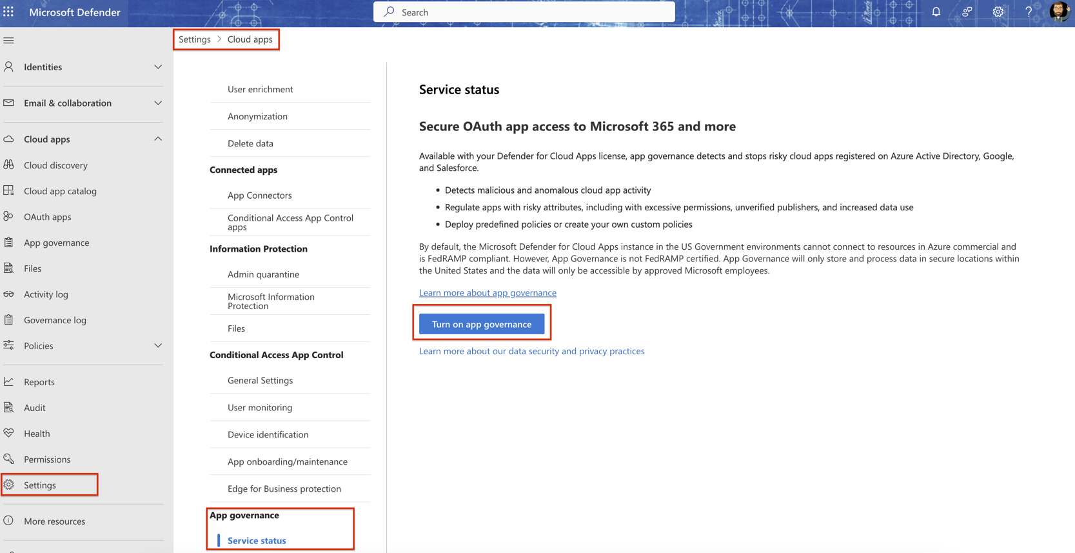1075x553 pixels.
Task: Open Cloud discovery binoculars item
Action: coord(55,165)
